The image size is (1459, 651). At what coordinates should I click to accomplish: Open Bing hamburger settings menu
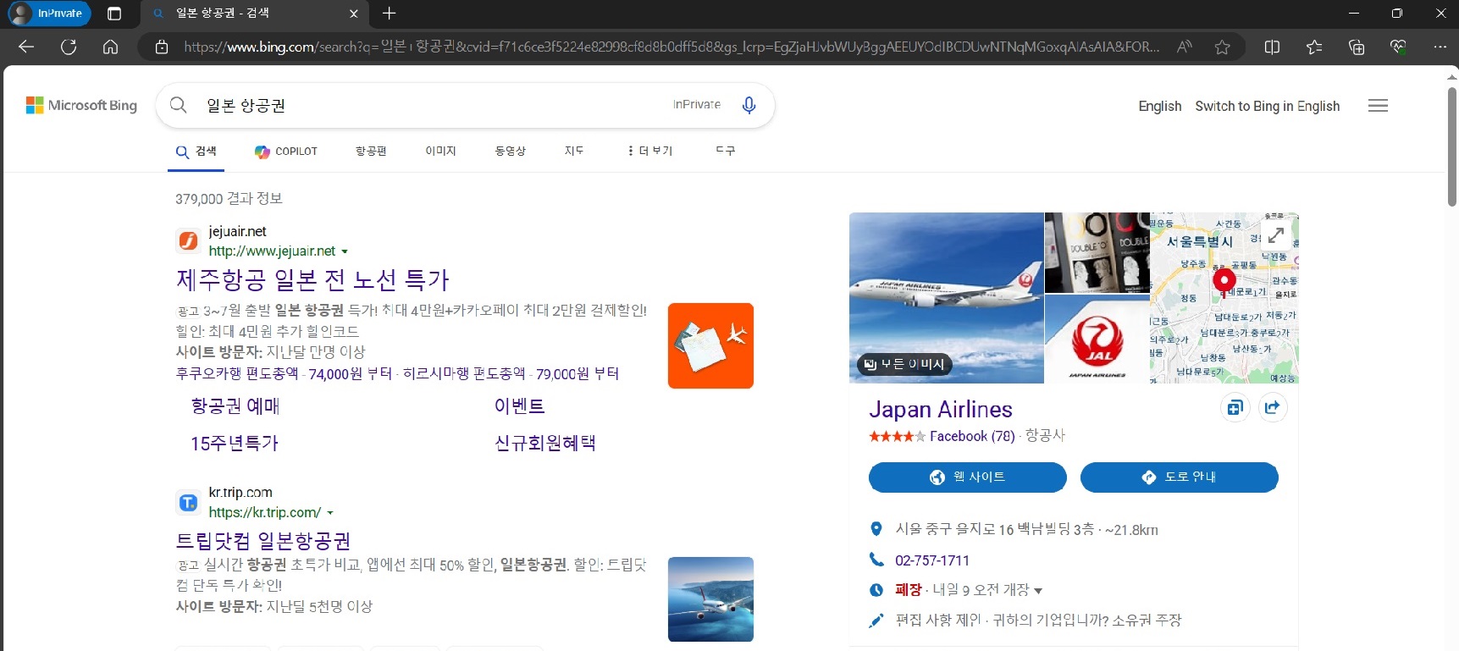coord(1378,106)
